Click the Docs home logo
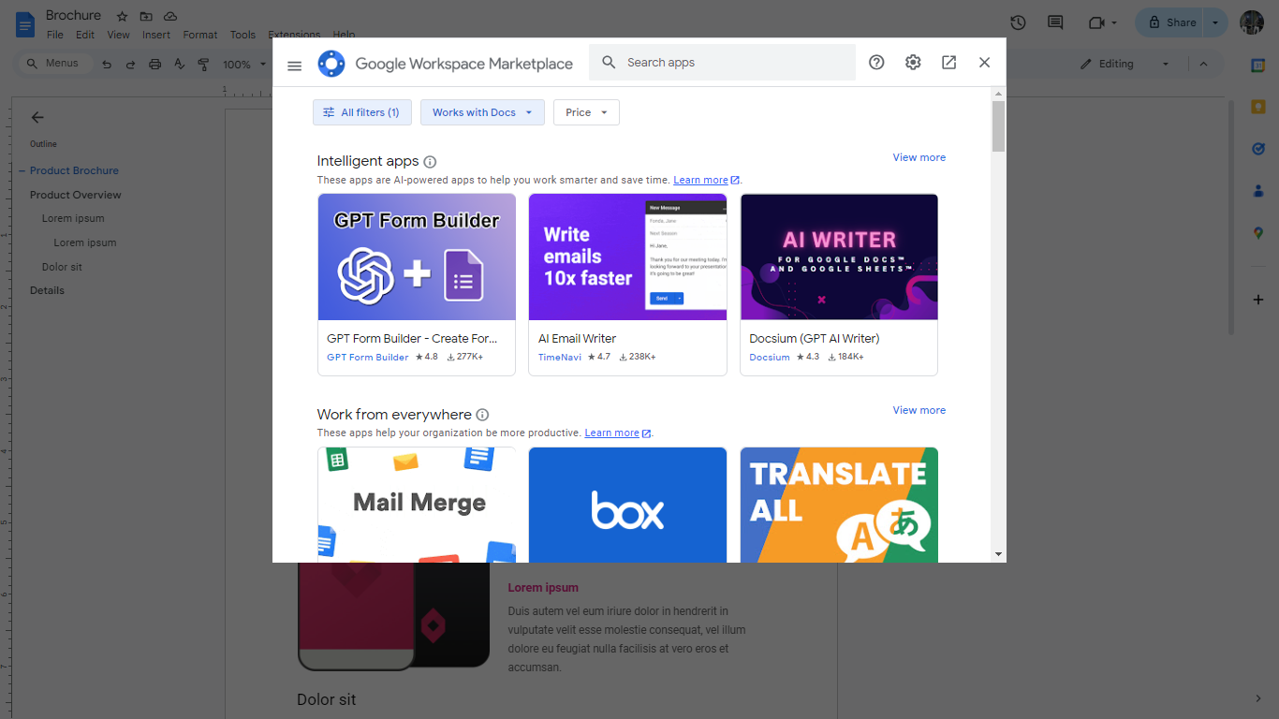 pos(24,24)
